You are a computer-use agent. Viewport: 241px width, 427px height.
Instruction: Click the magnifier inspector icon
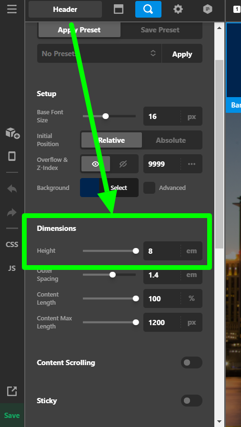148,9
